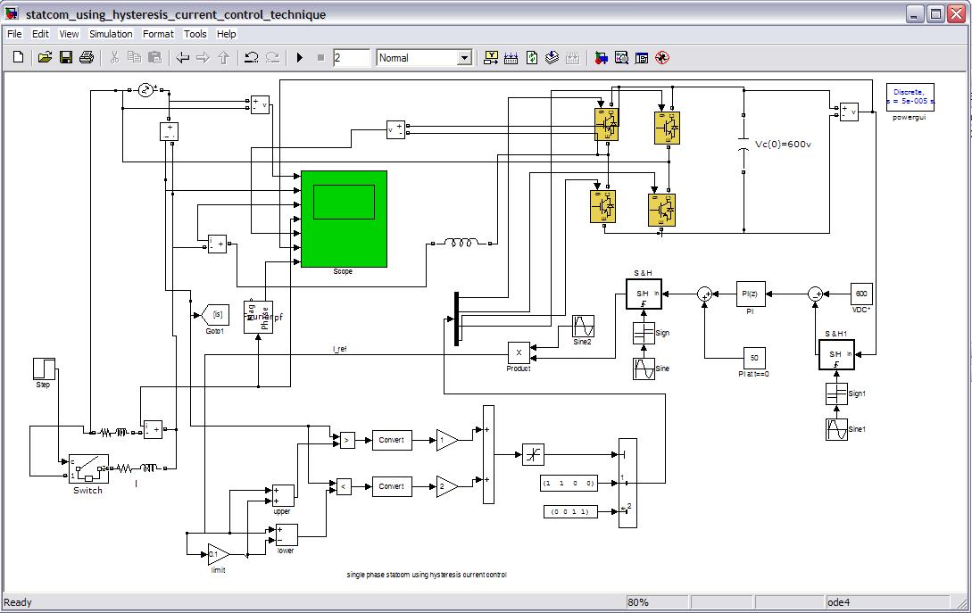
Task: Open a model with the folder icon
Action: pyautogui.click(x=45, y=58)
